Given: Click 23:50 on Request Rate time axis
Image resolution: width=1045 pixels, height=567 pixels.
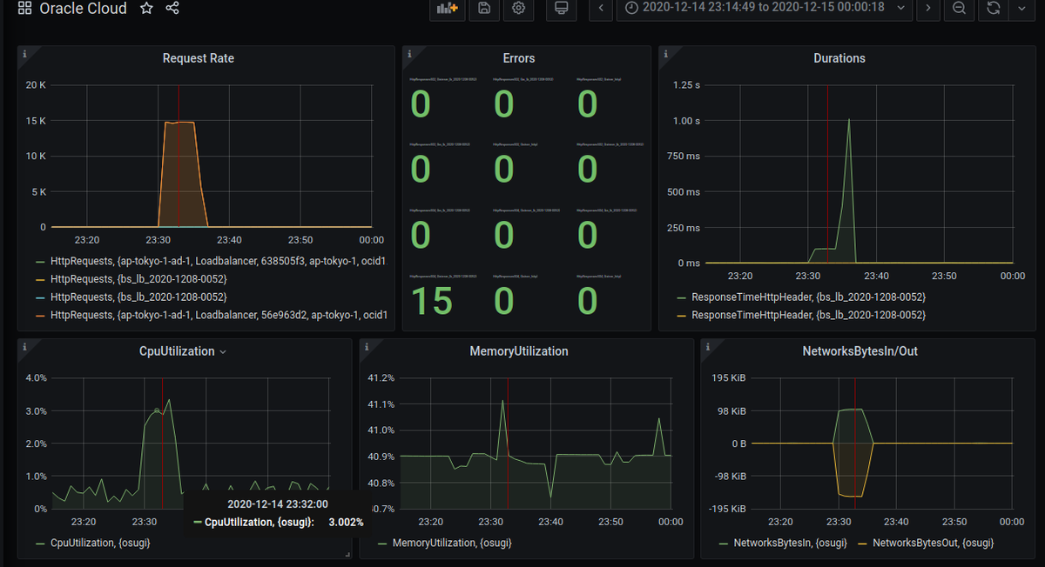Looking at the screenshot, I should point(300,240).
